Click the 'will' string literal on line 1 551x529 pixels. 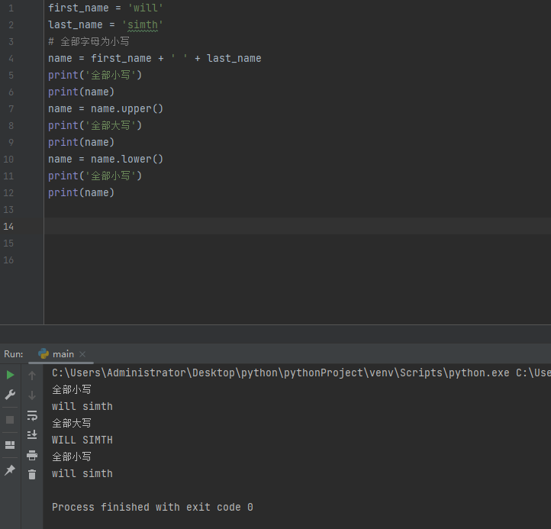(145, 8)
